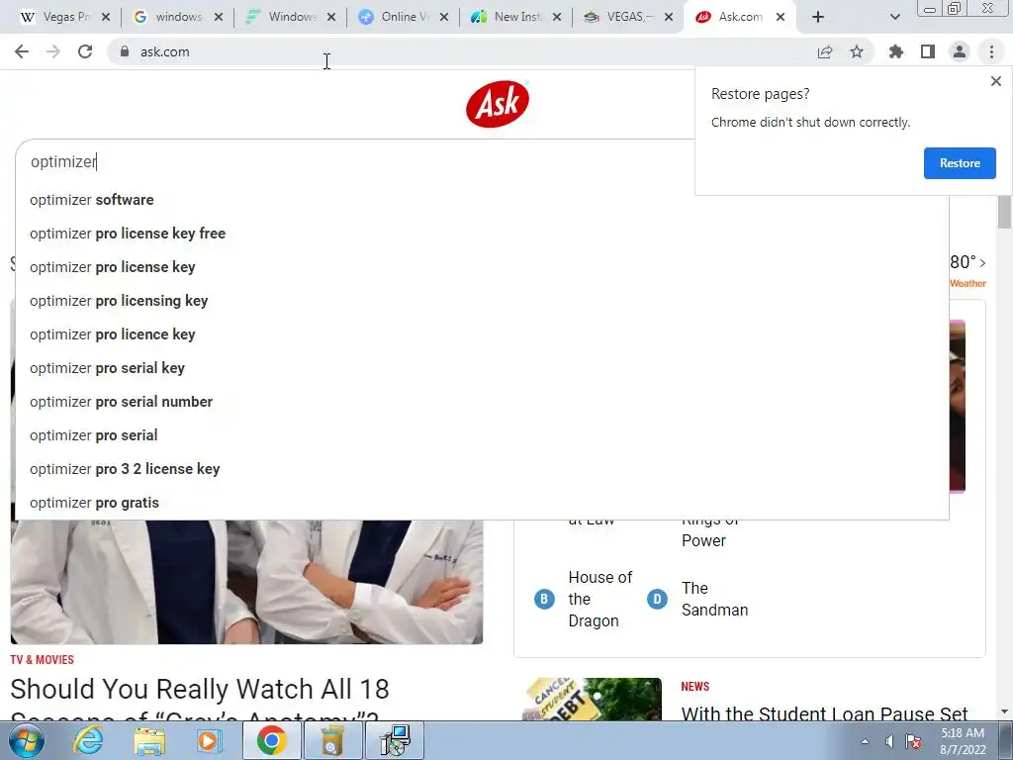Screen dimensions: 1013x760
Task: Open the Chrome three-dot menu
Action: click(991, 51)
